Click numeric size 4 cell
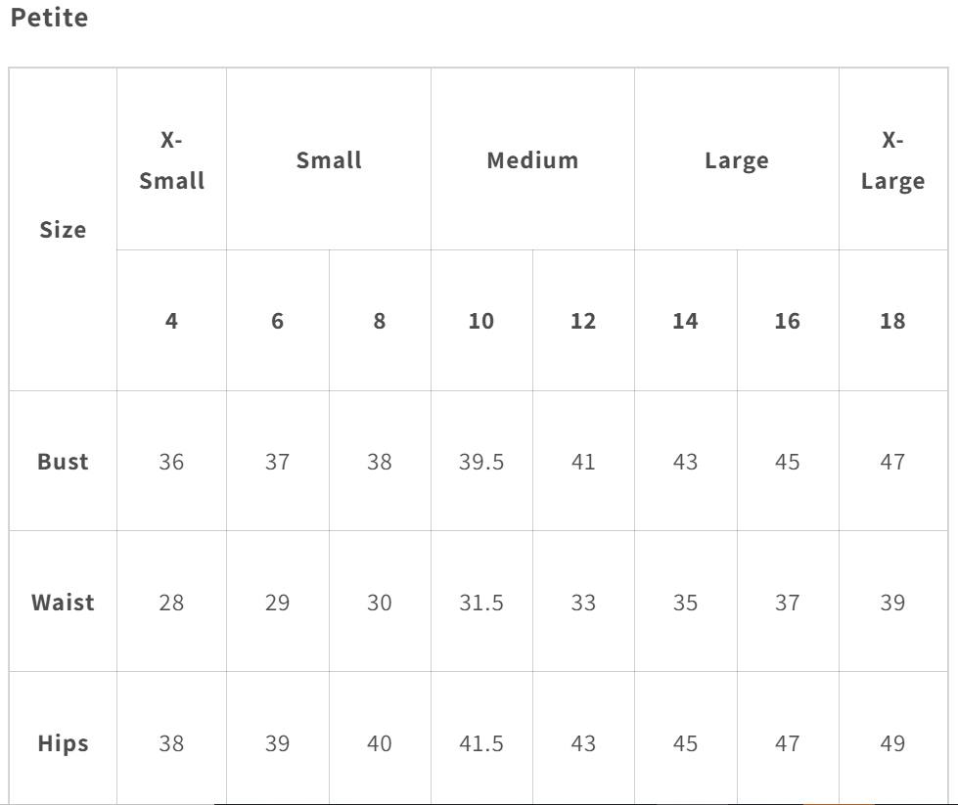 click(x=171, y=321)
